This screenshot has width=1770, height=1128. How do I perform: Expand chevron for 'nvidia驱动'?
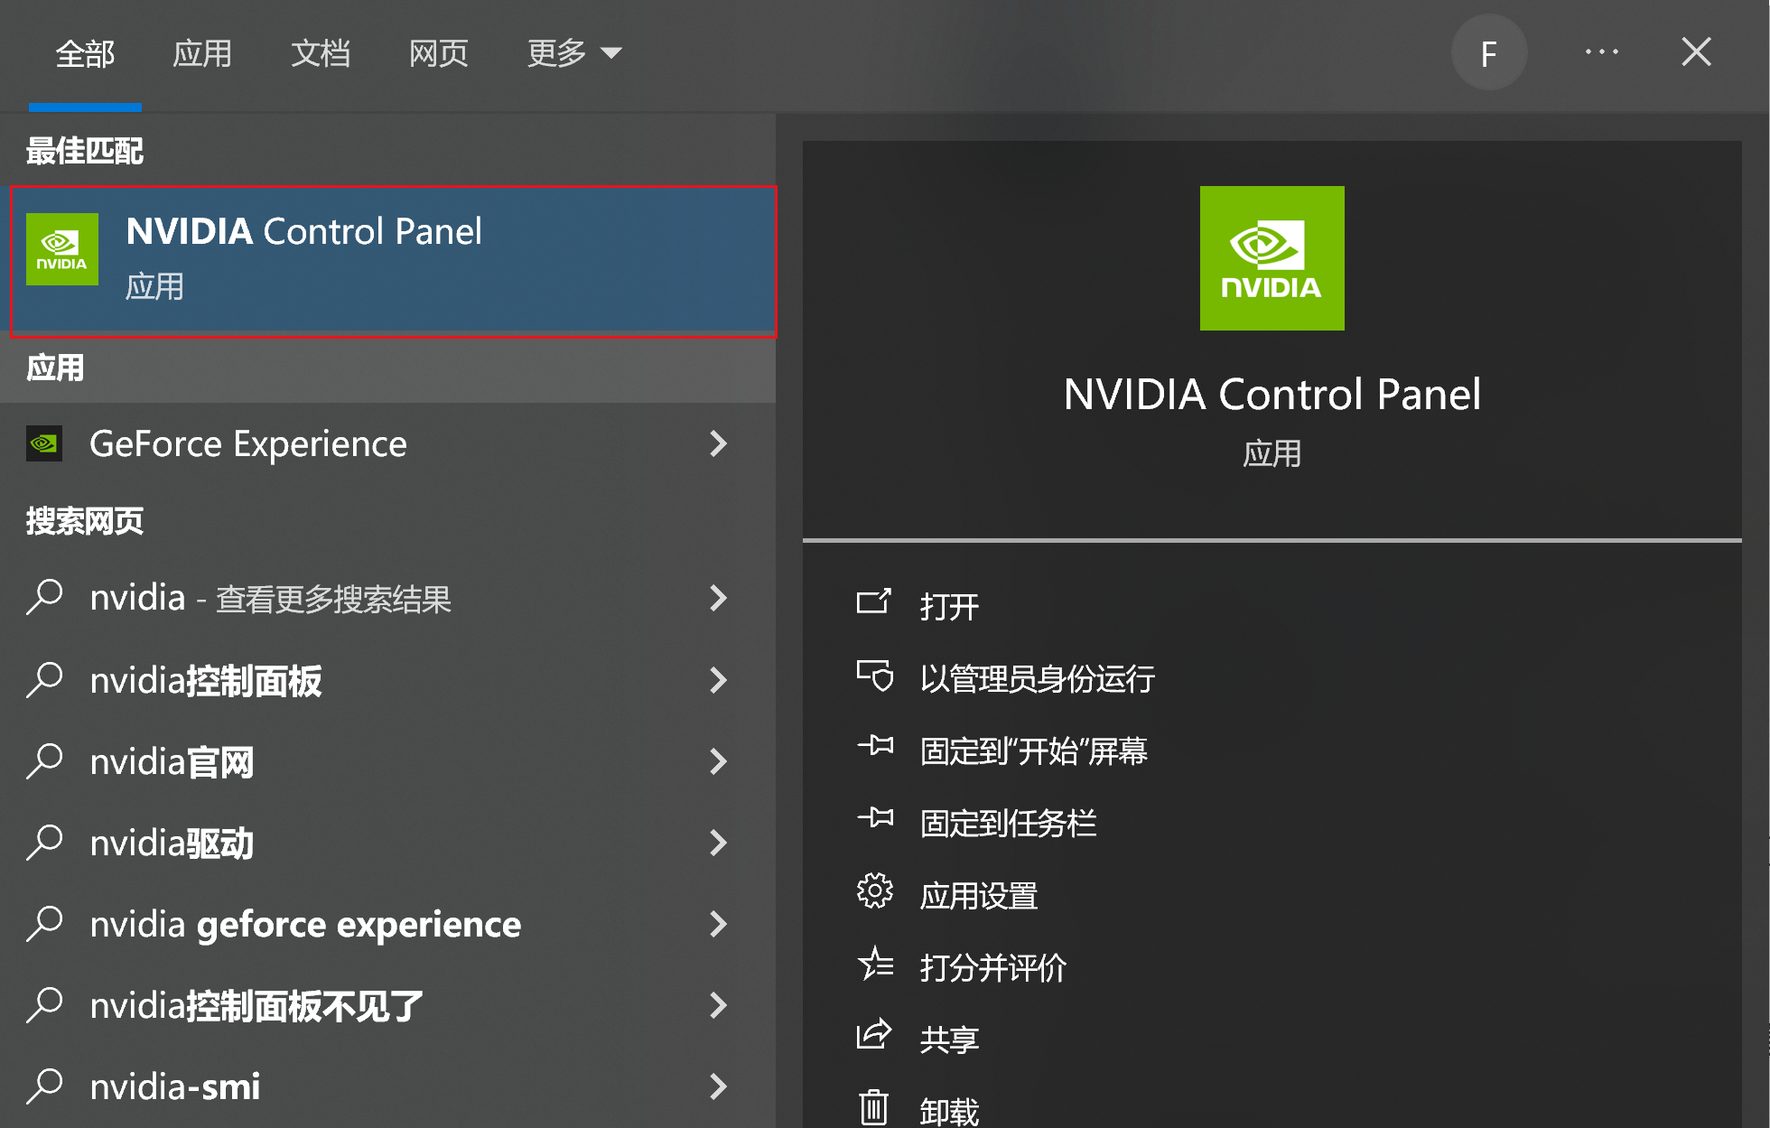718,843
